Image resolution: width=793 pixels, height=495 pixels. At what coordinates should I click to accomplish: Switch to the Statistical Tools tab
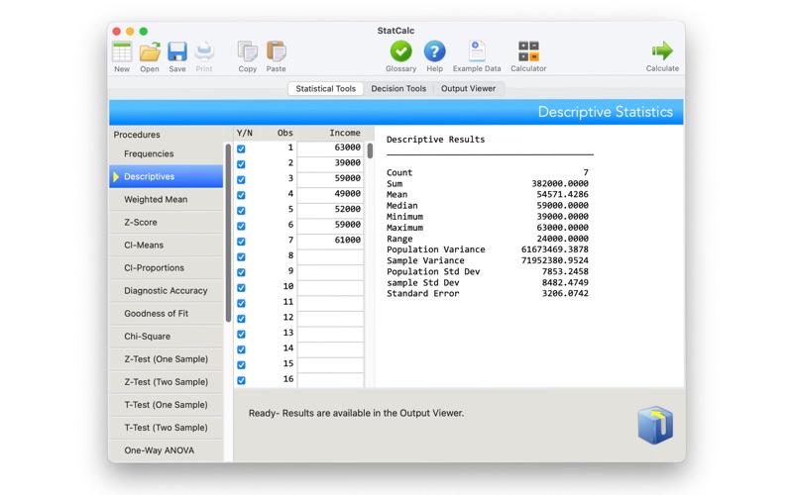(x=326, y=88)
